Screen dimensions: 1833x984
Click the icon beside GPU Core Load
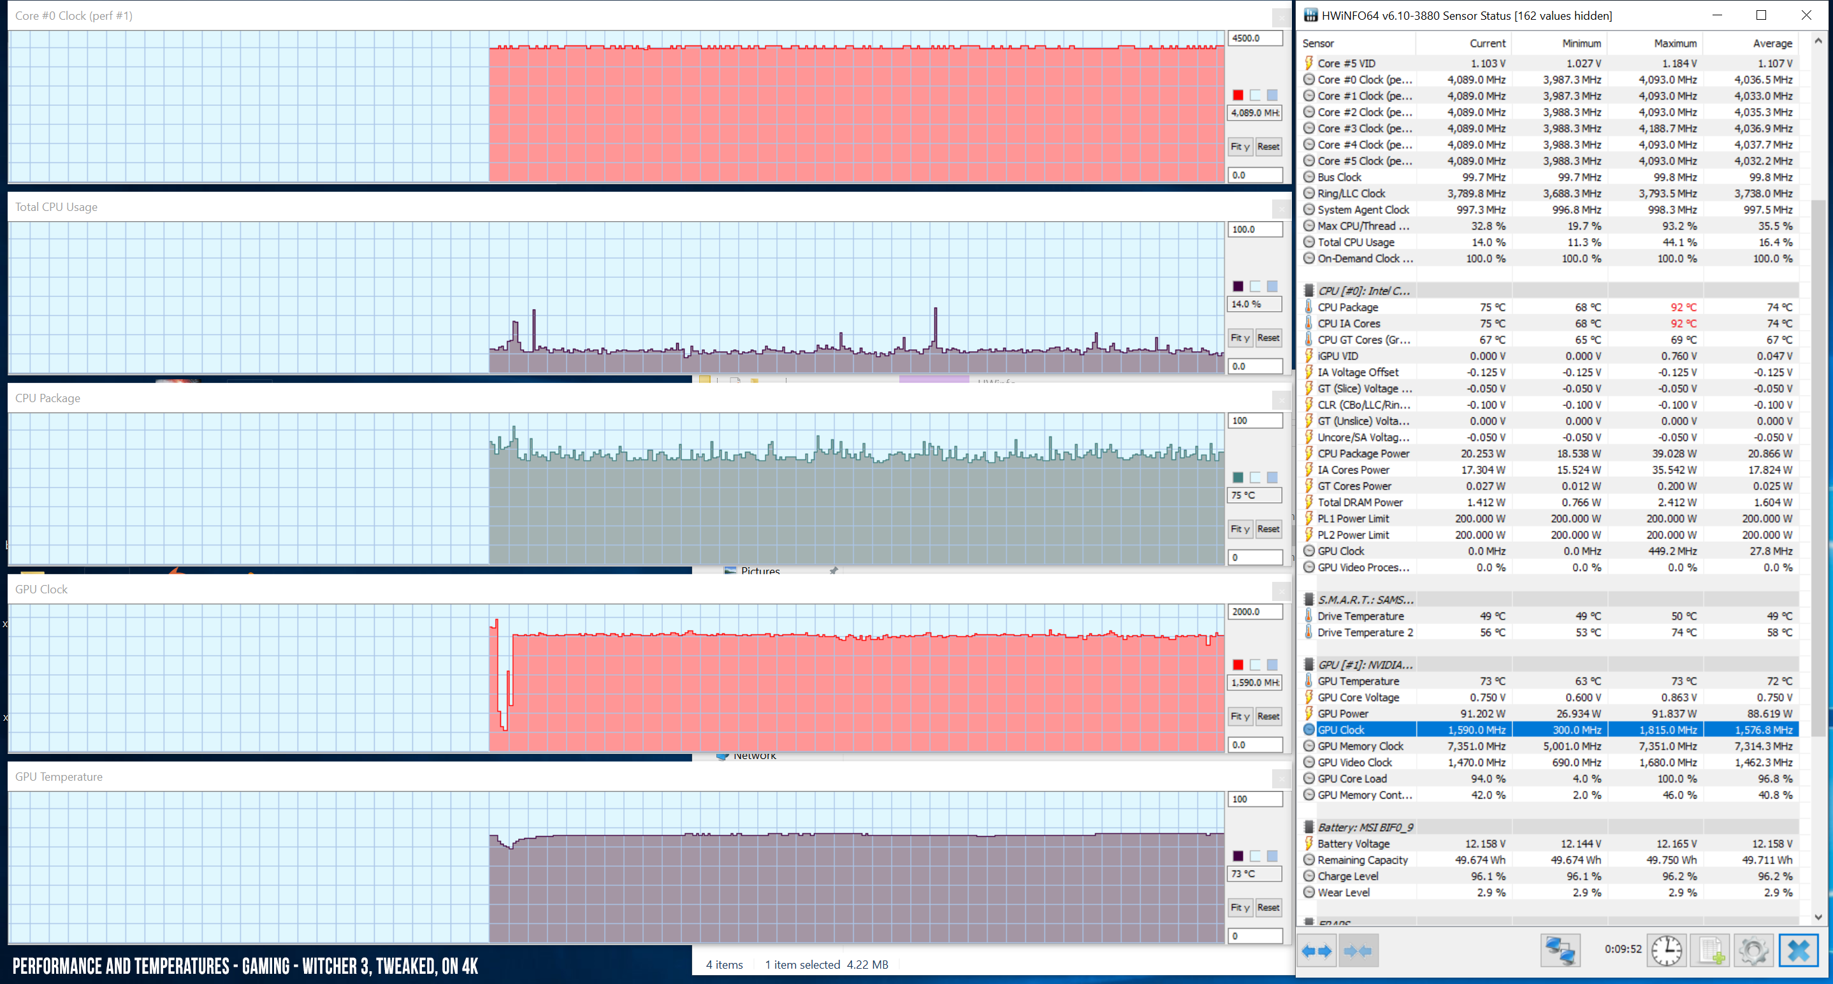pyautogui.click(x=1308, y=778)
